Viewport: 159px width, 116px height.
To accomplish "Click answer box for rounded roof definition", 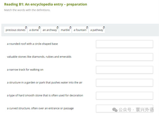I will [124, 44].
